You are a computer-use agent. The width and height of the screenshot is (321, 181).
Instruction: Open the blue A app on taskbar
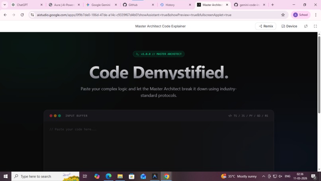[155, 176]
